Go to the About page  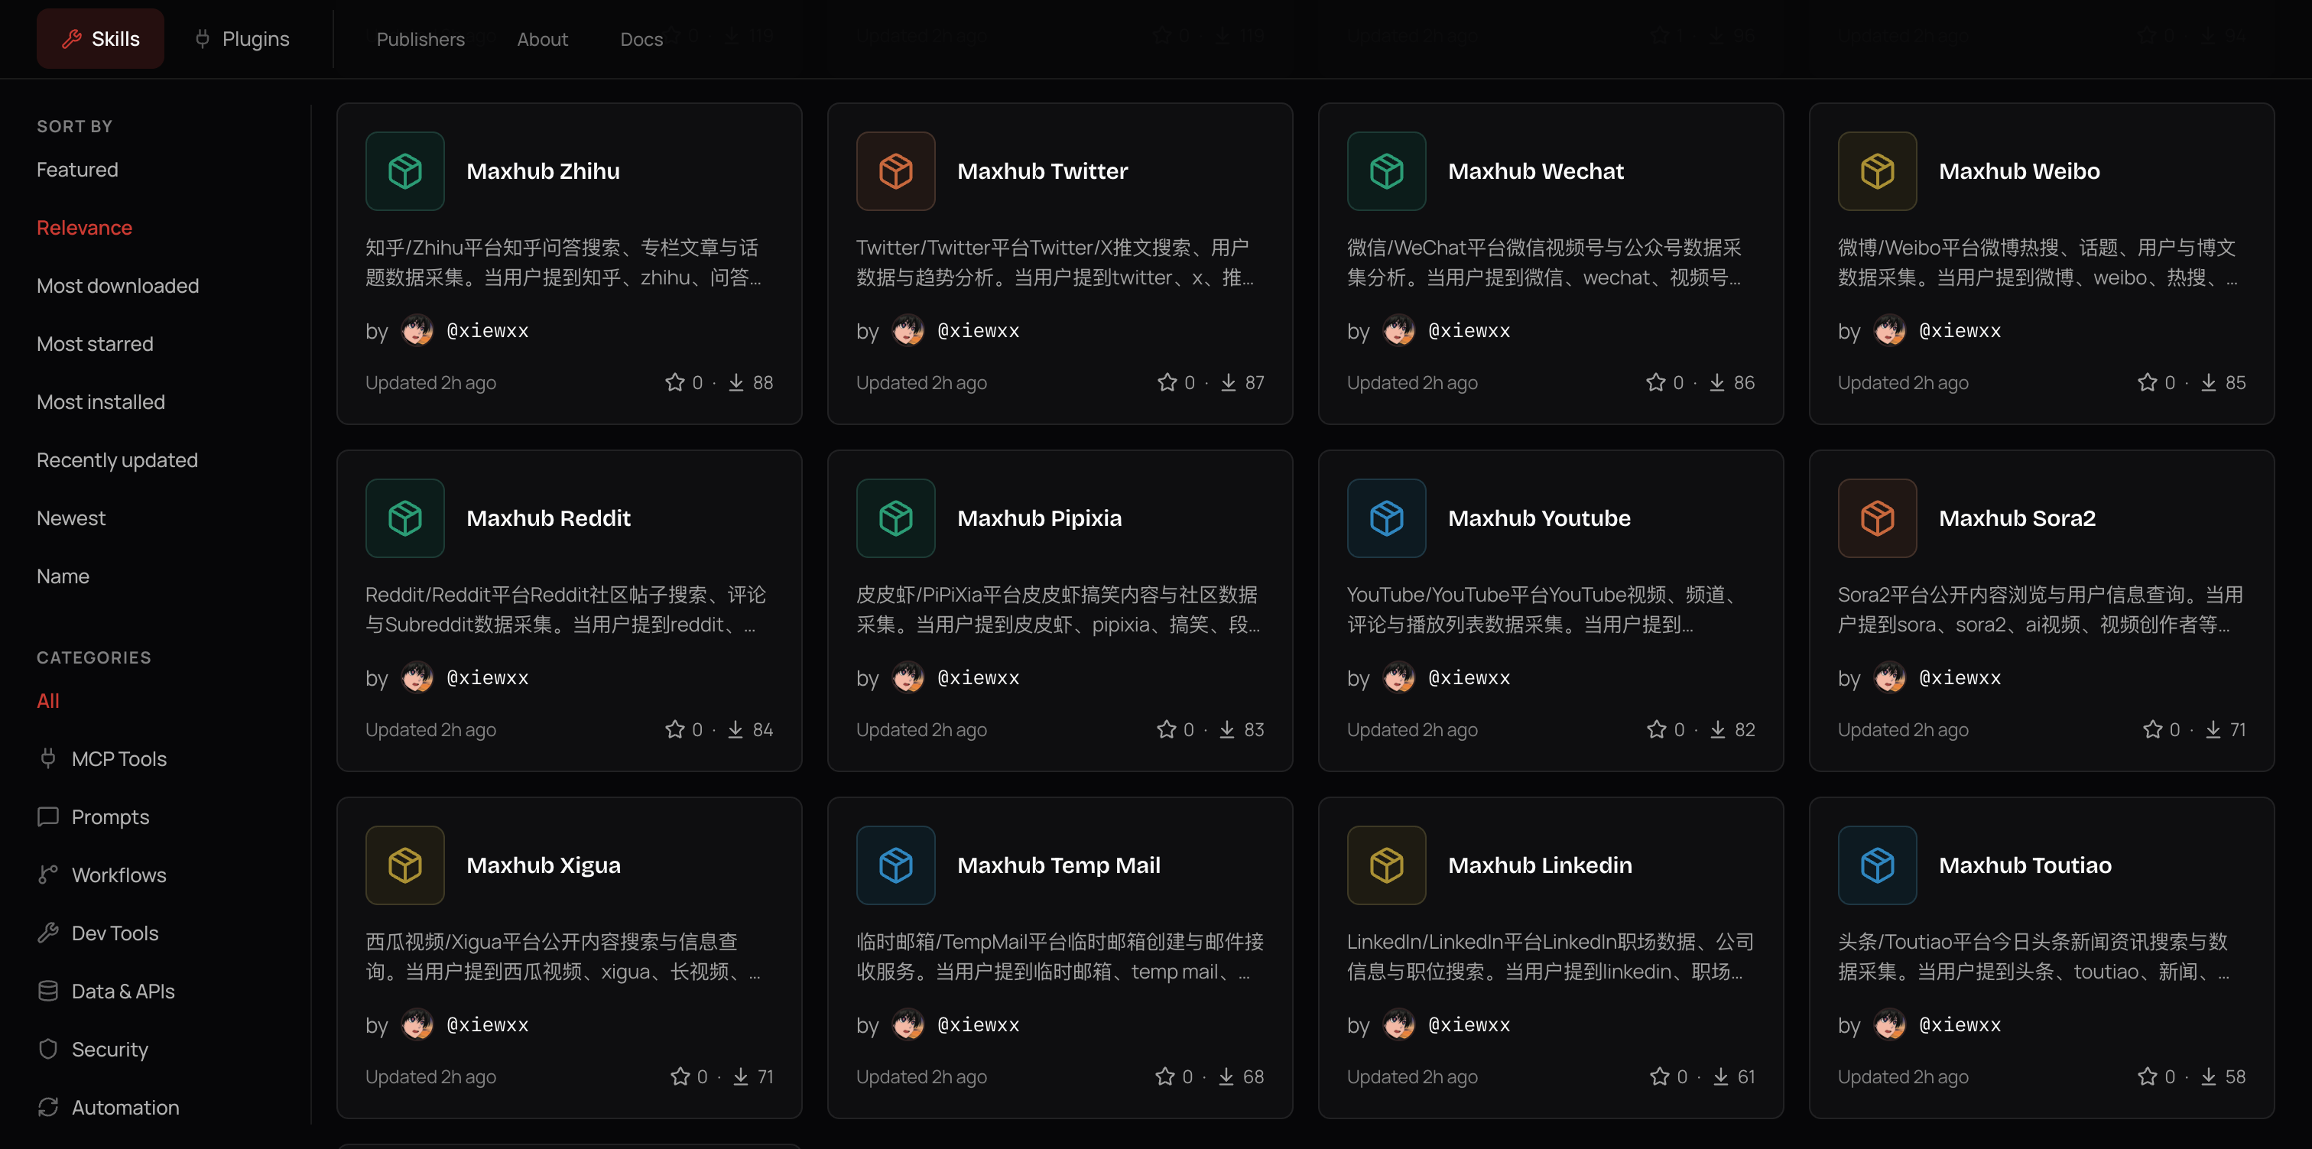click(542, 40)
